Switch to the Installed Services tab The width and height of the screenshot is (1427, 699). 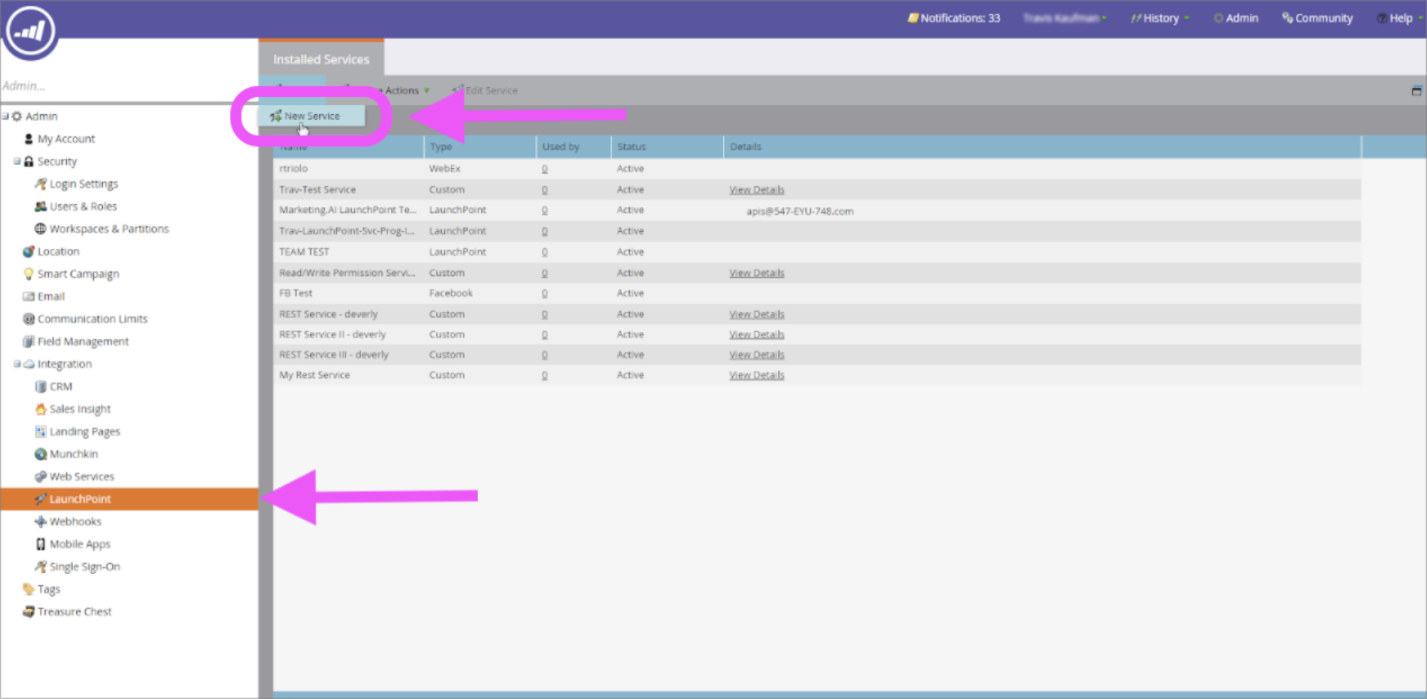coord(321,59)
